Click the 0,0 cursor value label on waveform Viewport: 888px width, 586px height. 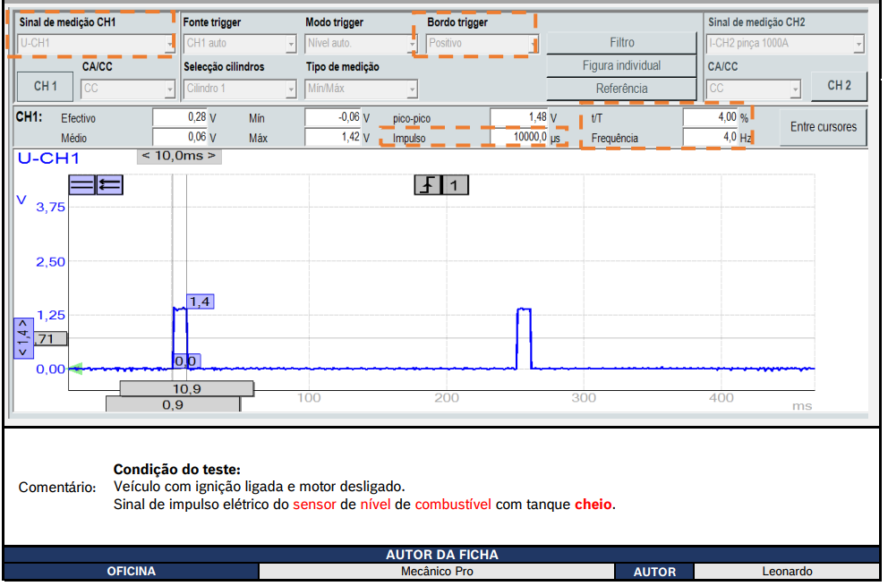click(185, 361)
